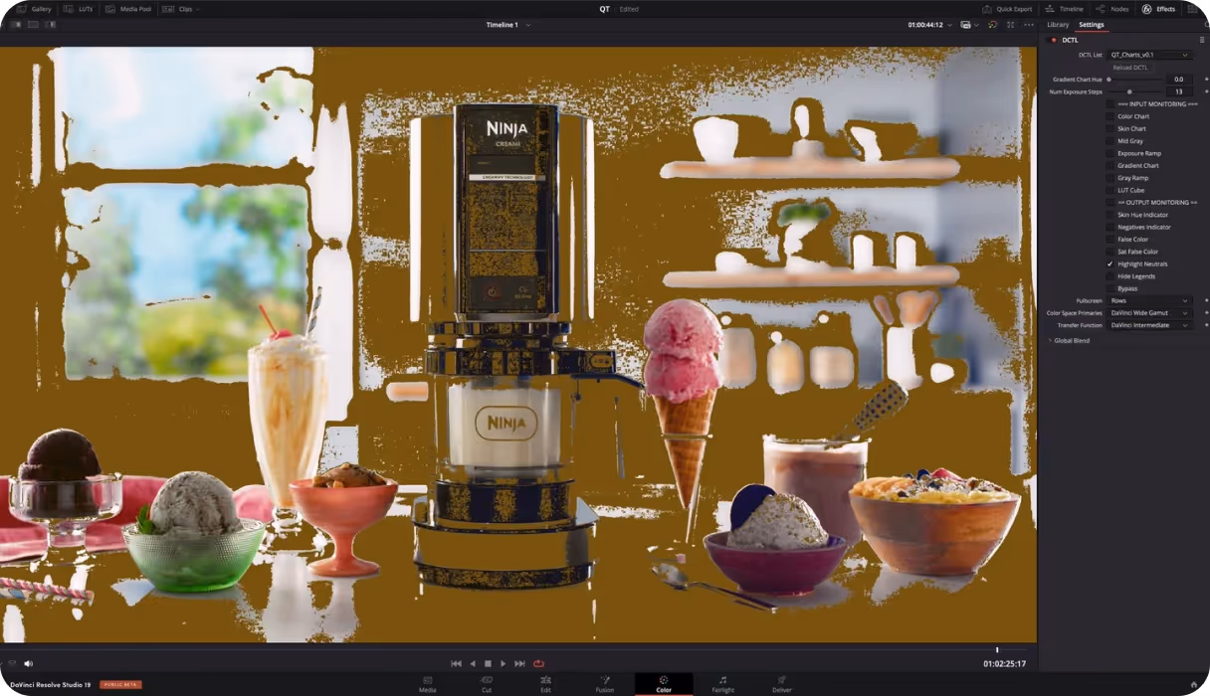
Task: Reset the Transfer Function parameter
Action: pos(1206,325)
